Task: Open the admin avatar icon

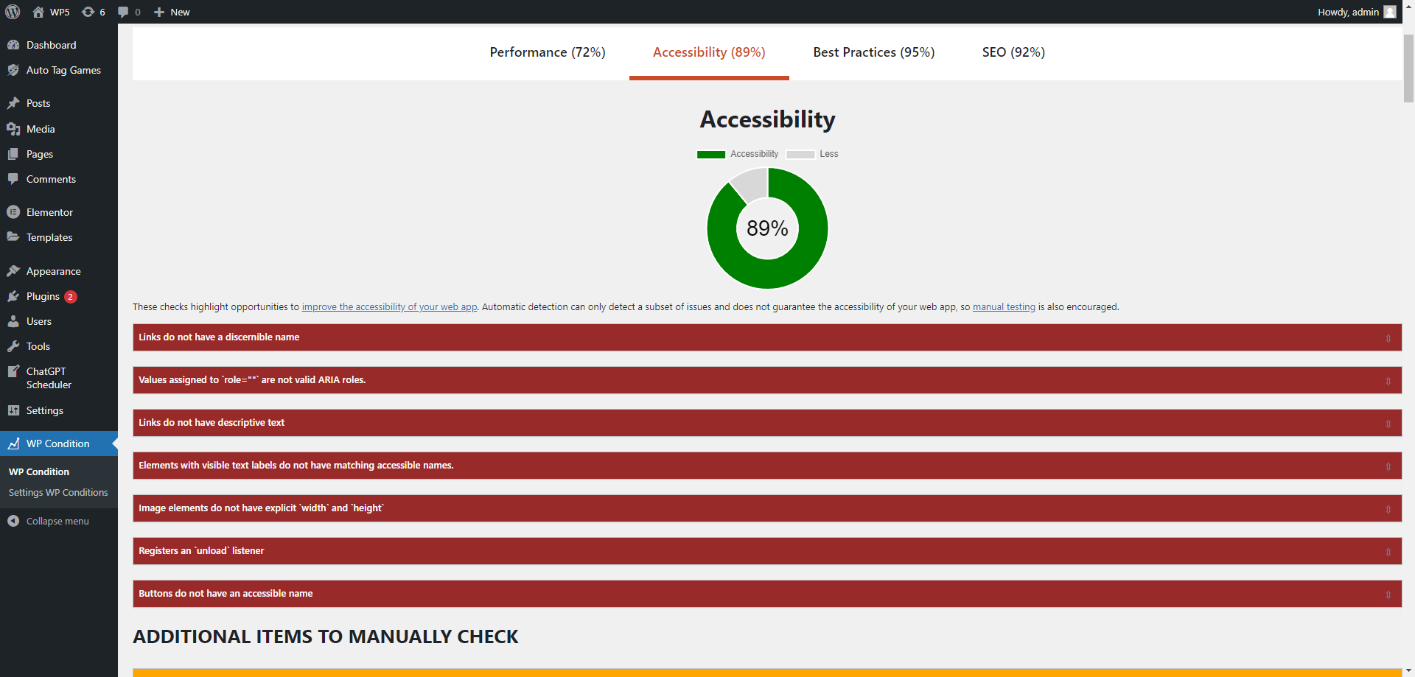Action: coord(1390,12)
